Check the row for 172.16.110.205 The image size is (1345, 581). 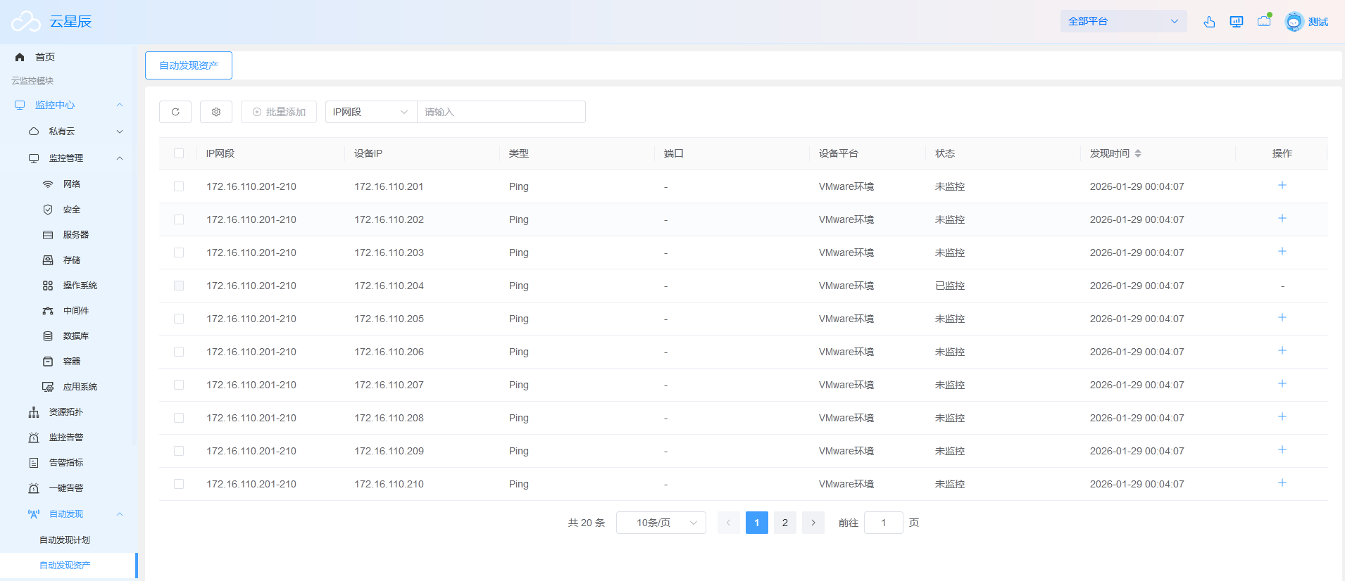(179, 319)
